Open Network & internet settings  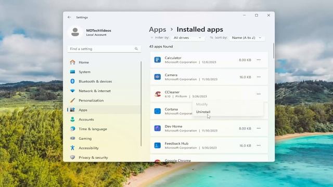tap(95, 91)
